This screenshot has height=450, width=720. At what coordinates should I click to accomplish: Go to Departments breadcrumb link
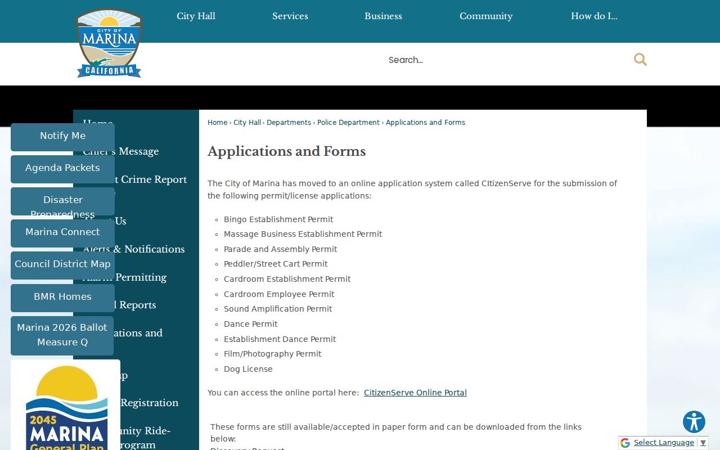point(289,123)
